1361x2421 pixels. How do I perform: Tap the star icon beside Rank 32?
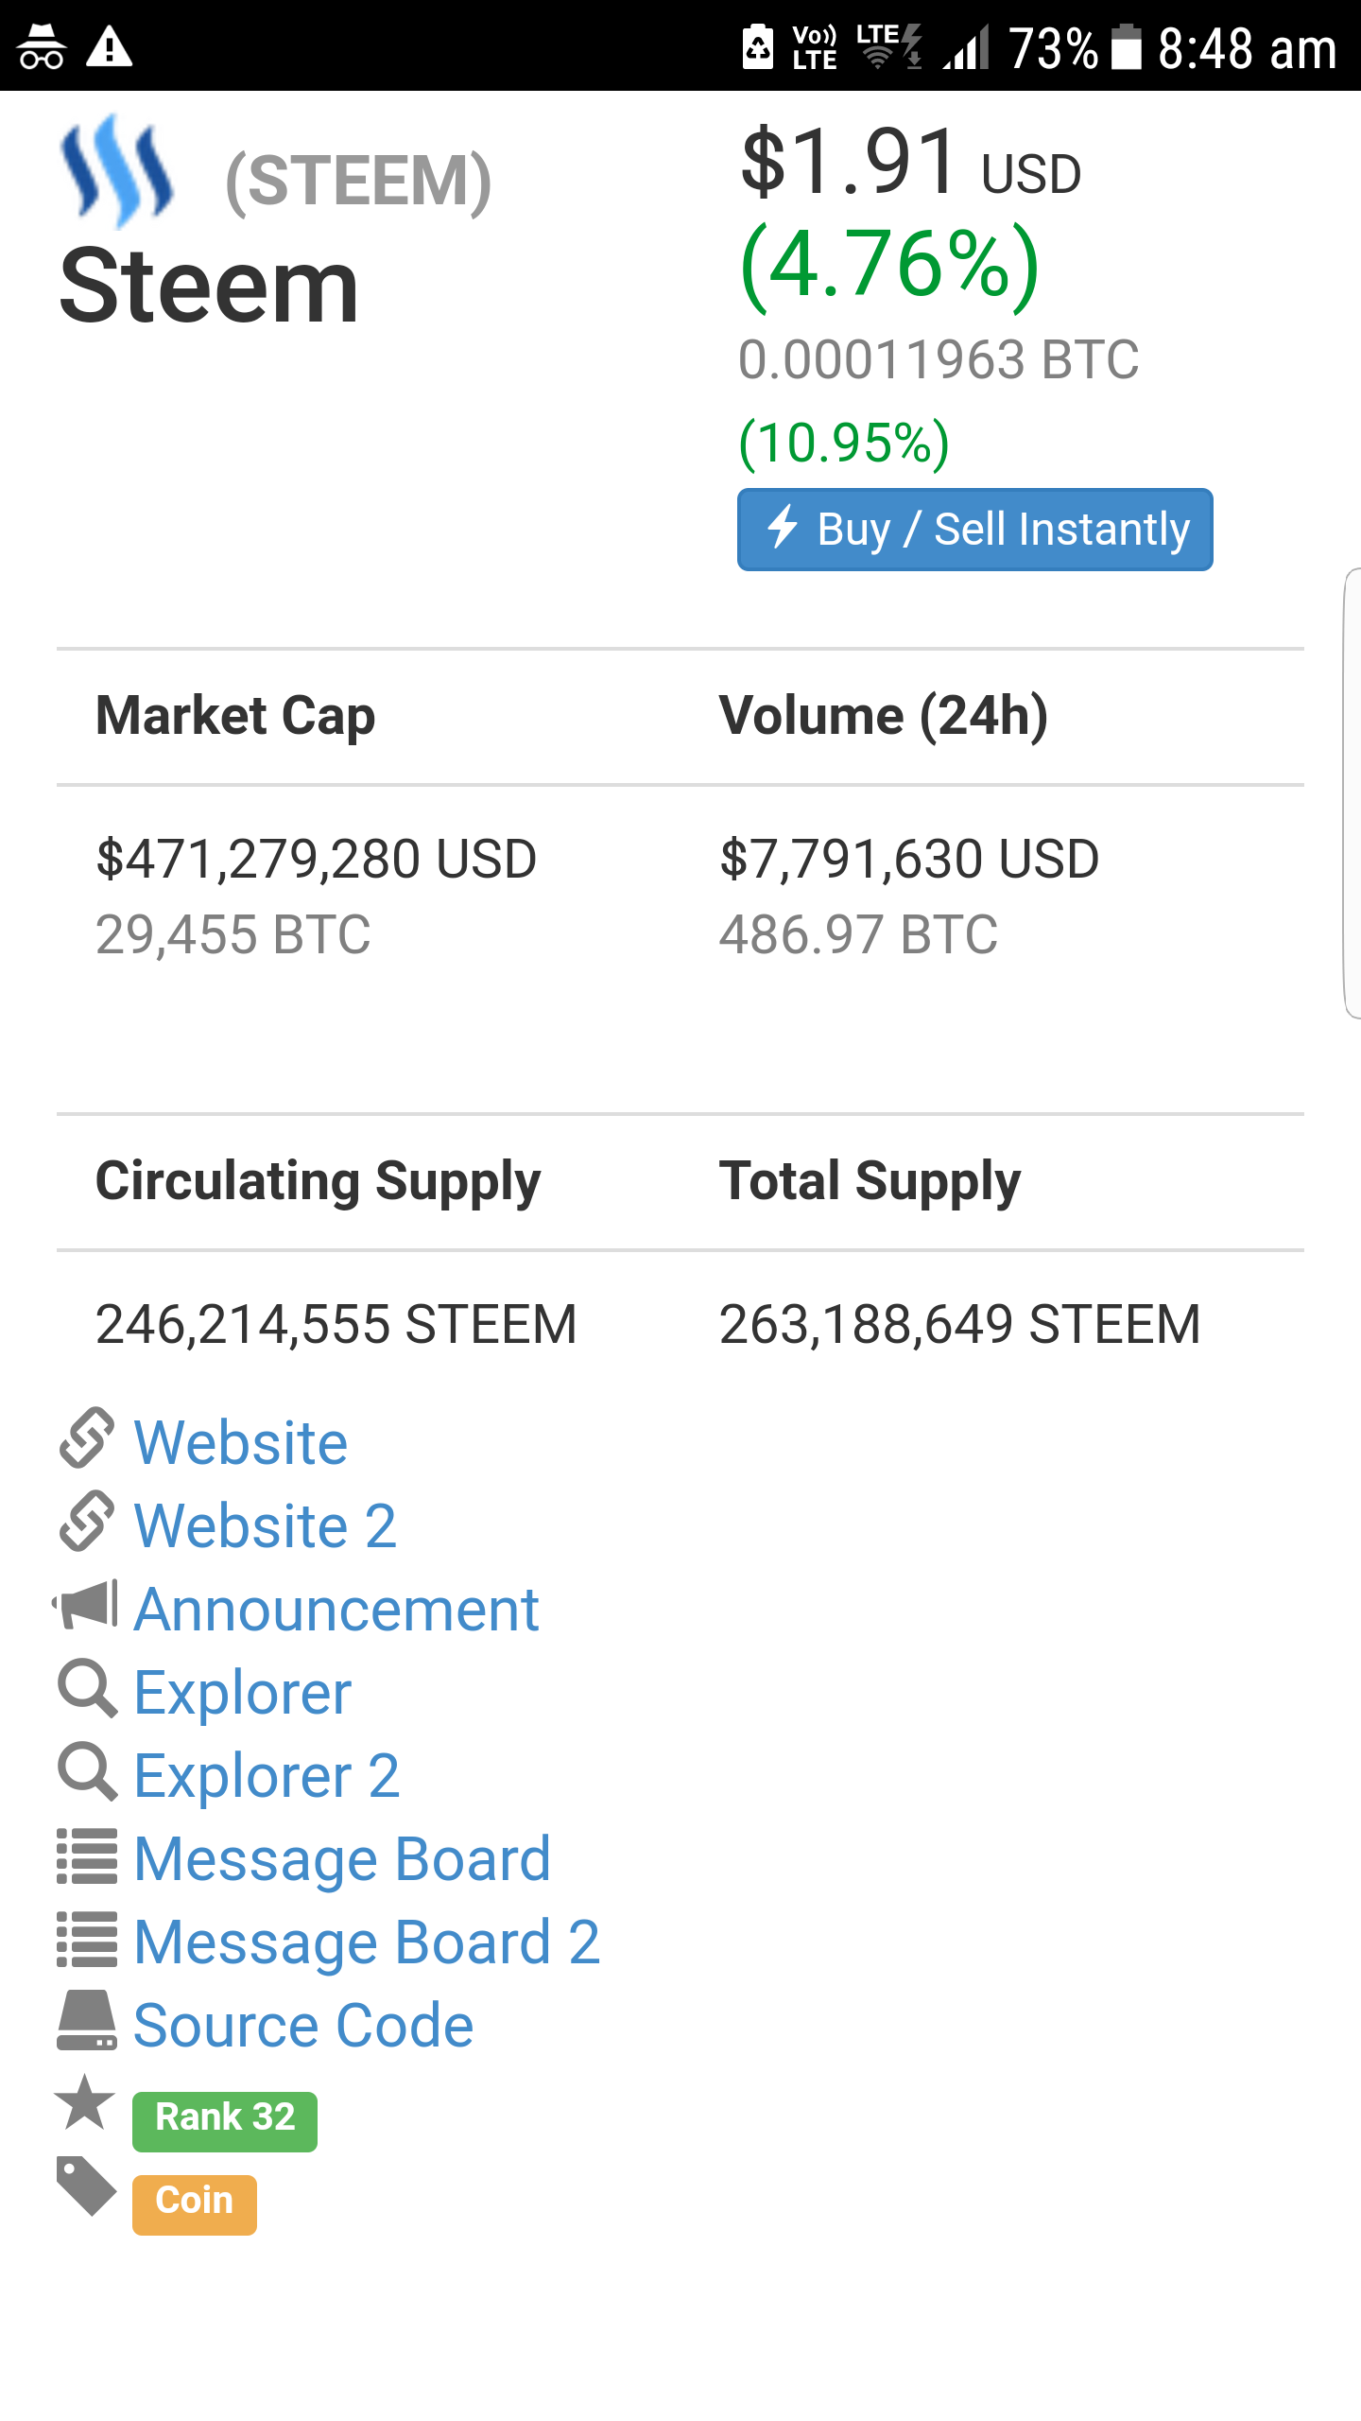click(85, 2102)
